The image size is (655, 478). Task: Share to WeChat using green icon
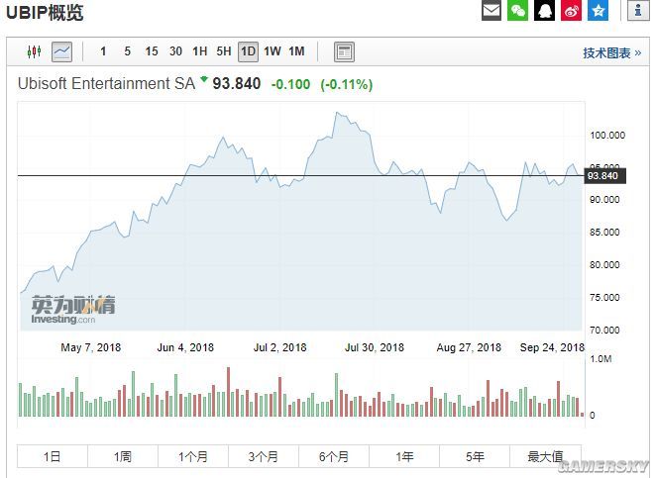tap(517, 10)
